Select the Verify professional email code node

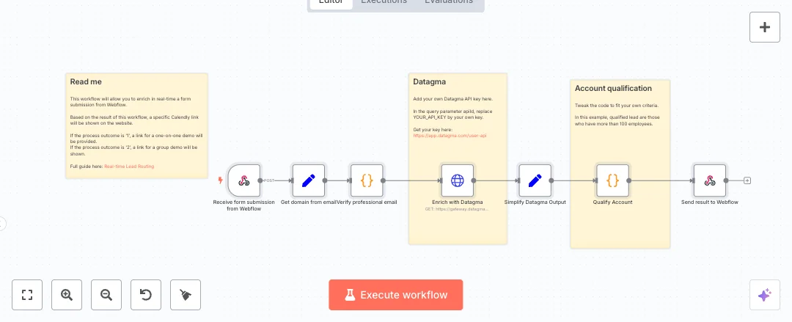367,180
